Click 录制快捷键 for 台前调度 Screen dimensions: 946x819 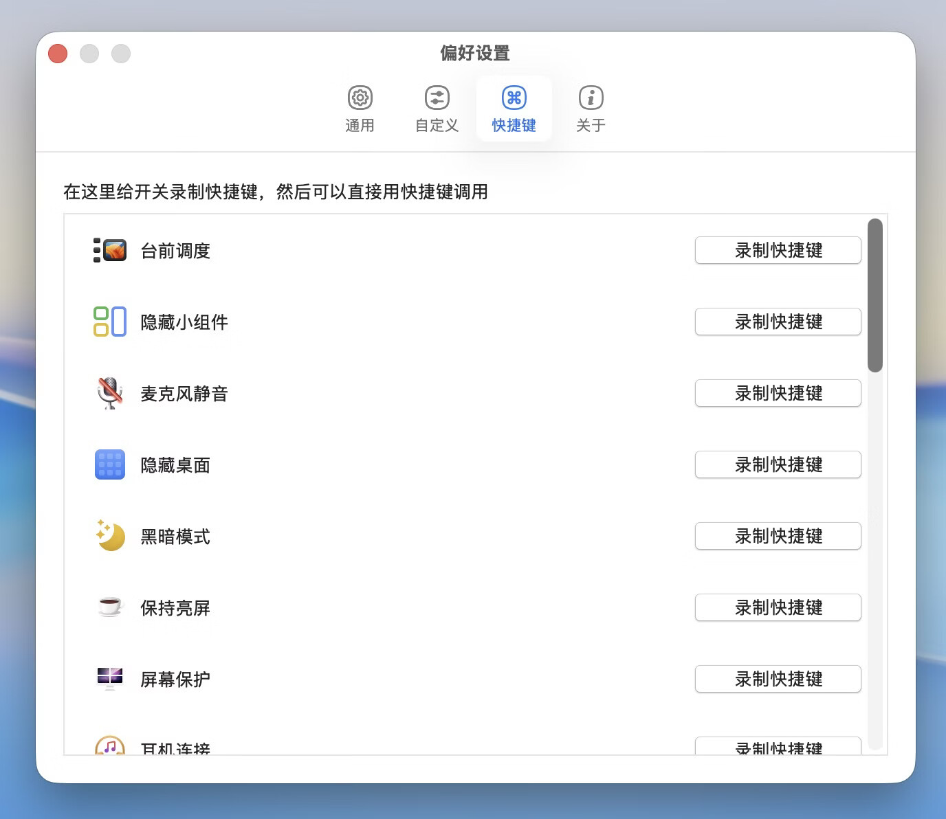pos(778,250)
